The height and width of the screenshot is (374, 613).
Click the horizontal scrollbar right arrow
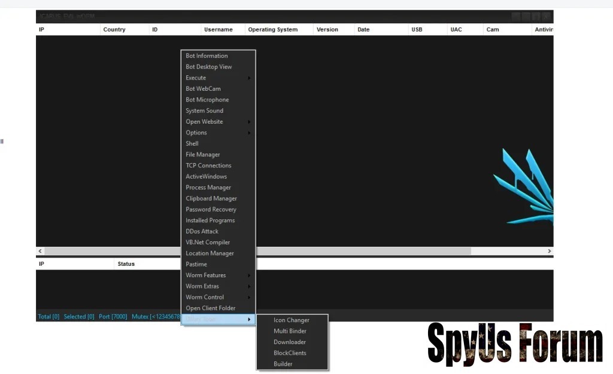click(x=549, y=252)
